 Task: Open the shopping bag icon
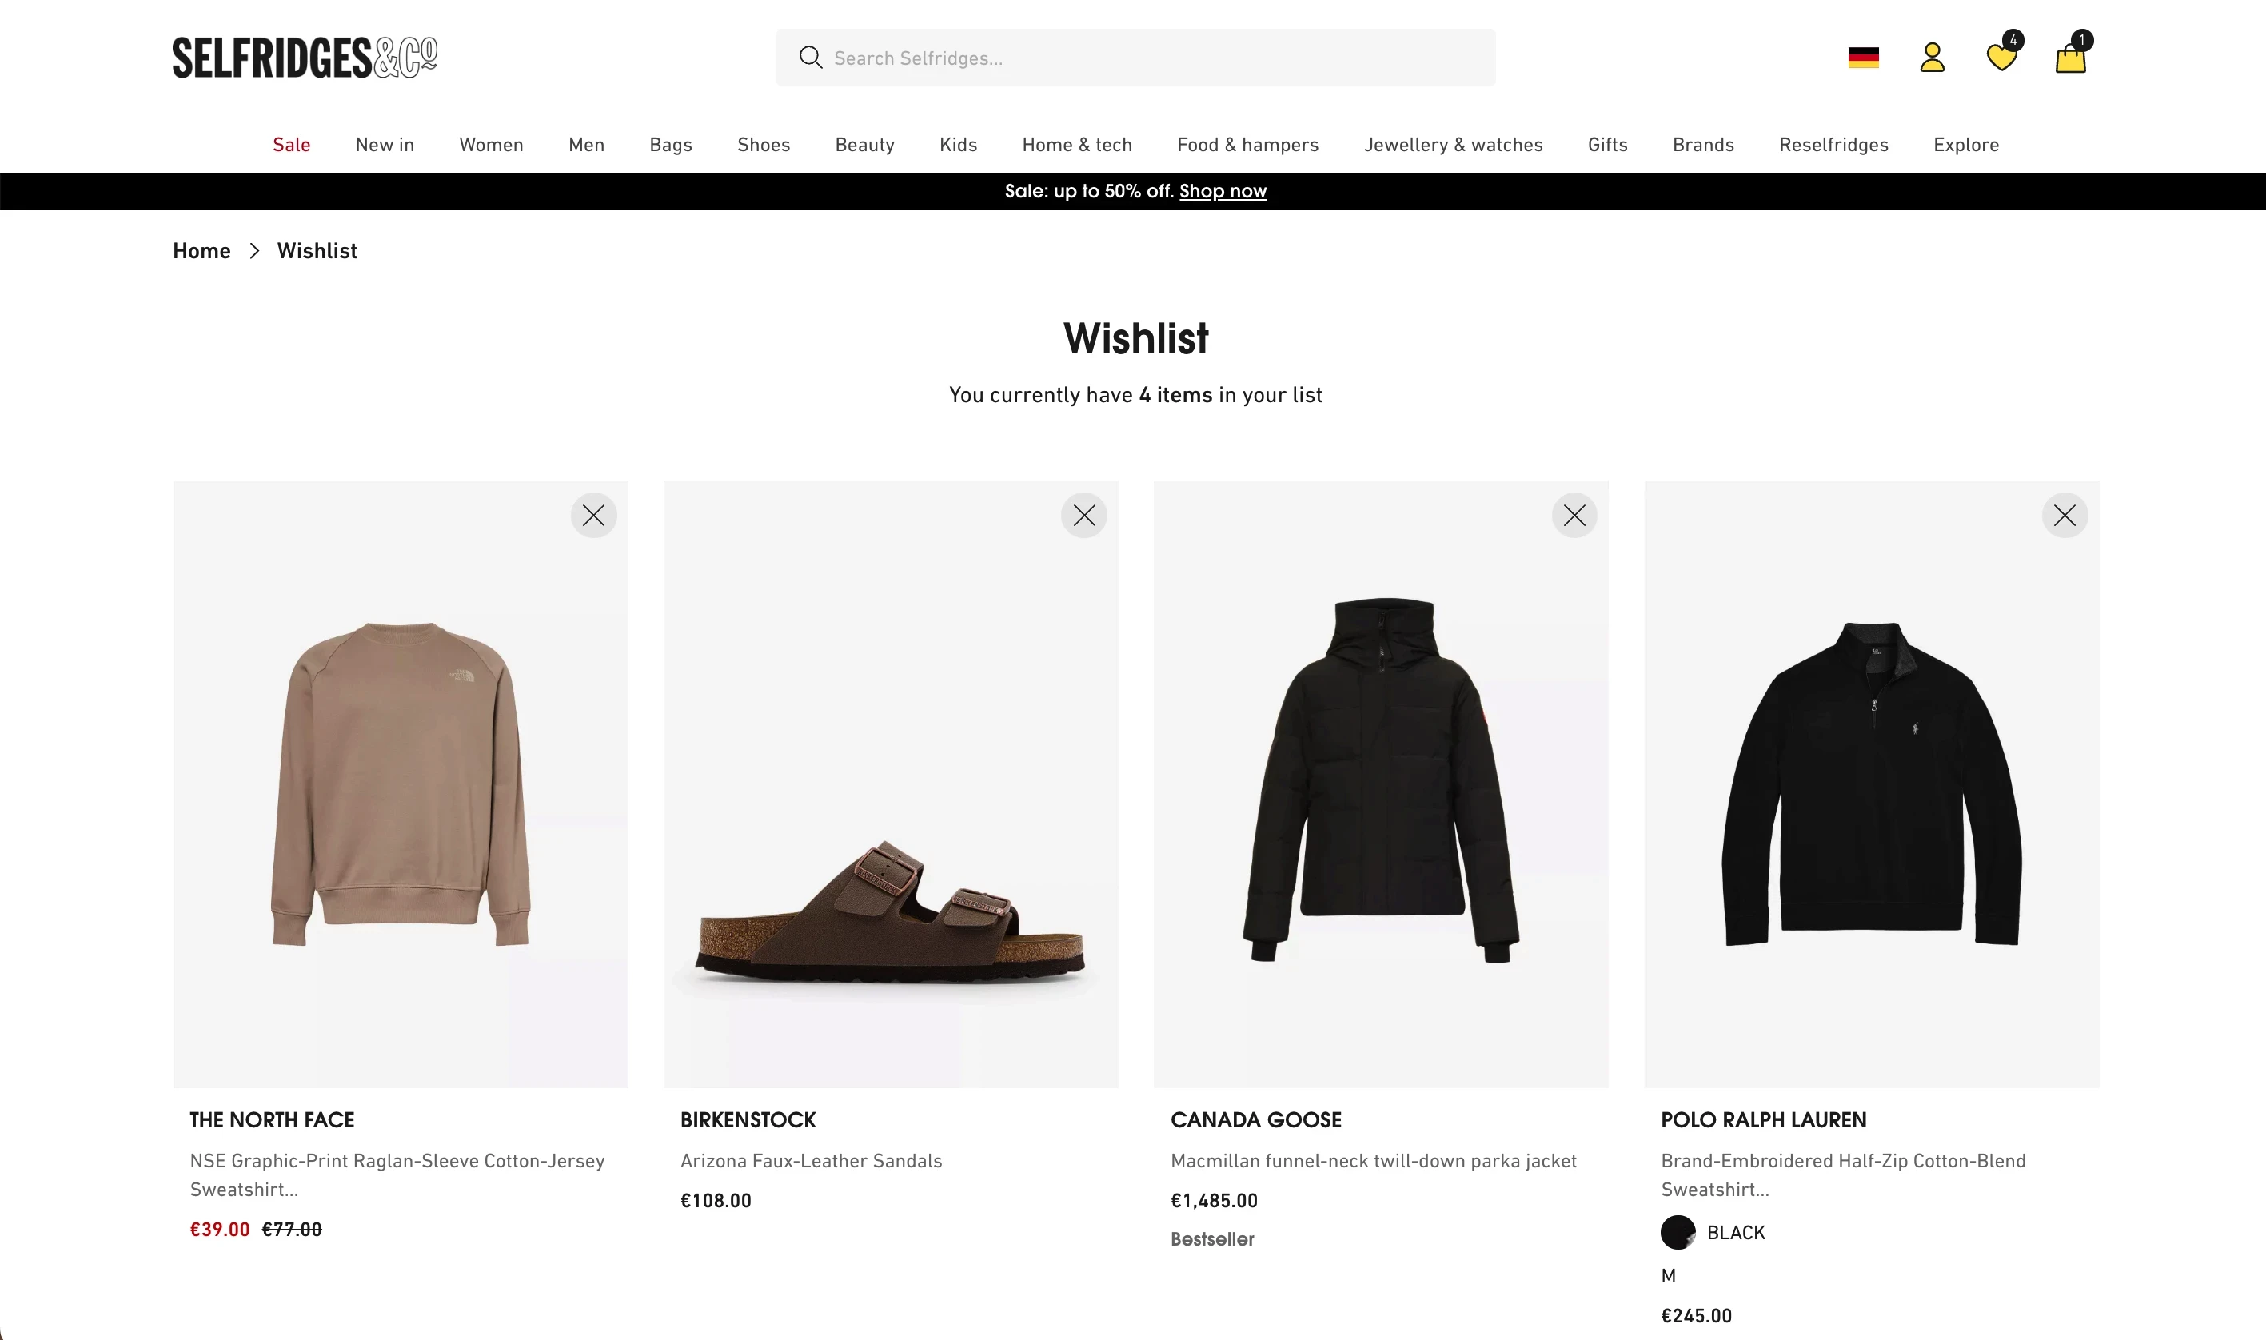[x=2071, y=56]
